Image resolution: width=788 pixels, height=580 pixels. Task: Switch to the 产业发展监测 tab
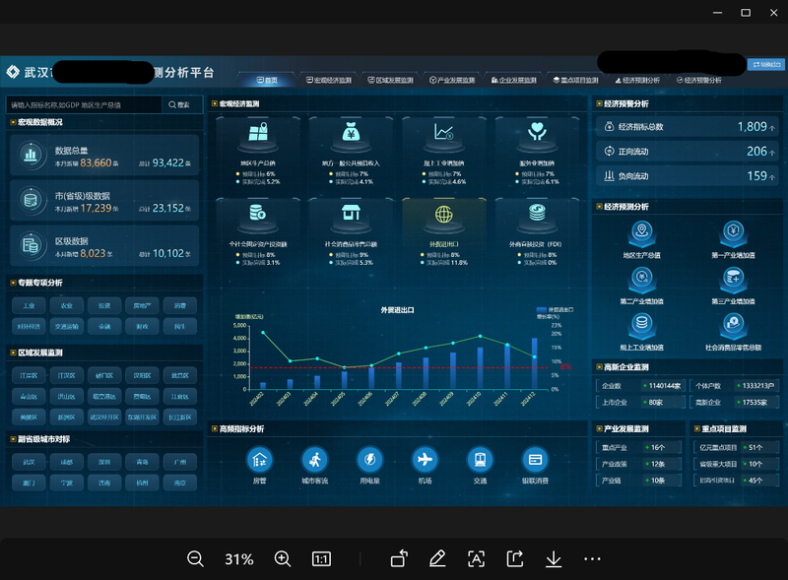tap(450, 80)
